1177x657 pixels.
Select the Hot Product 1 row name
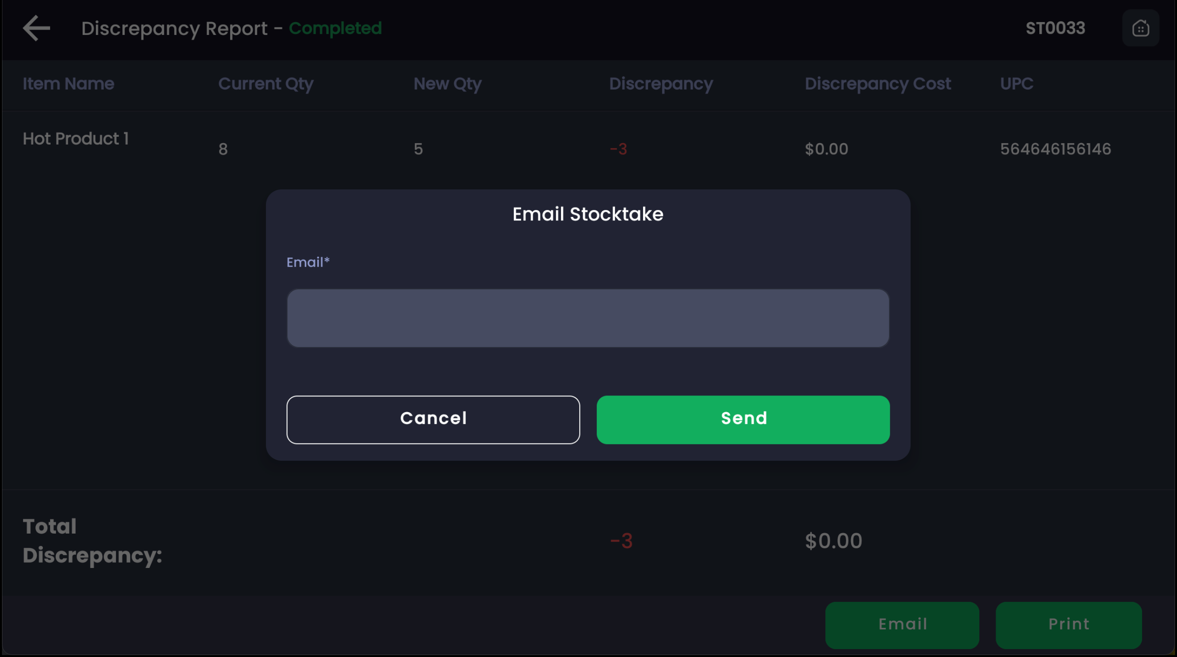(x=76, y=139)
